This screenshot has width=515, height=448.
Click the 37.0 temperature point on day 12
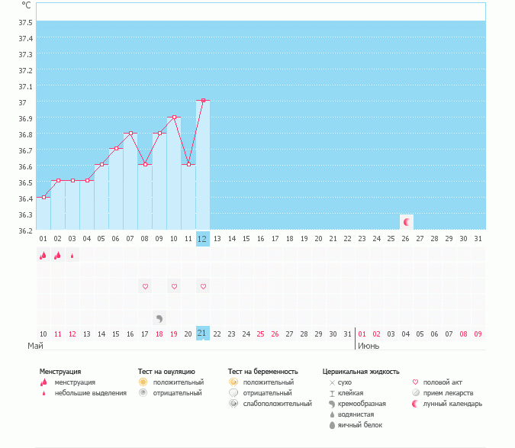click(x=203, y=101)
